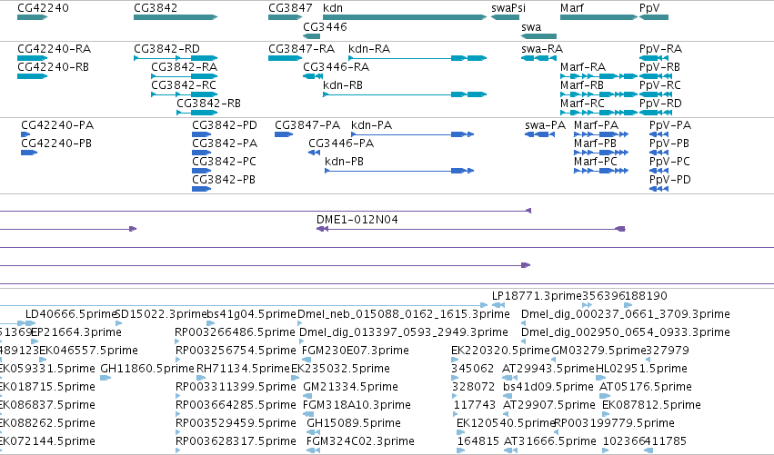774x455 pixels.
Task: Click the PpV gene arrow
Action: [654, 17]
